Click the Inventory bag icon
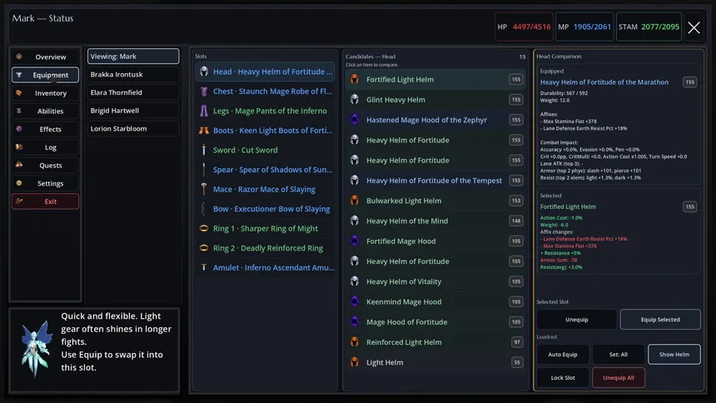The height and width of the screenshot is (403, 716). point(19,92)
